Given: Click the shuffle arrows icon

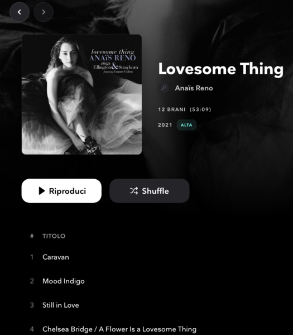Looking at the screenshot, I should [x=134, y=191].
